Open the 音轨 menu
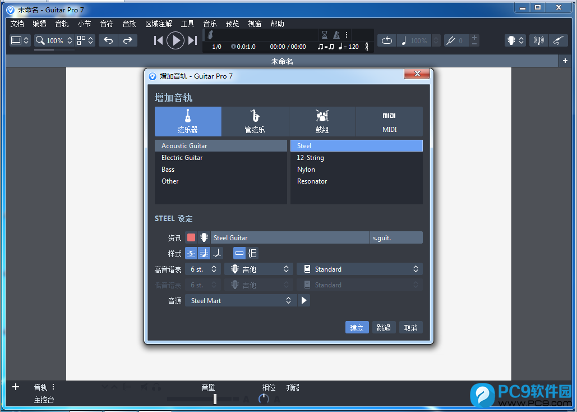Image resolution: width=577 pixels, height=412 pixels. pos(62,24)
